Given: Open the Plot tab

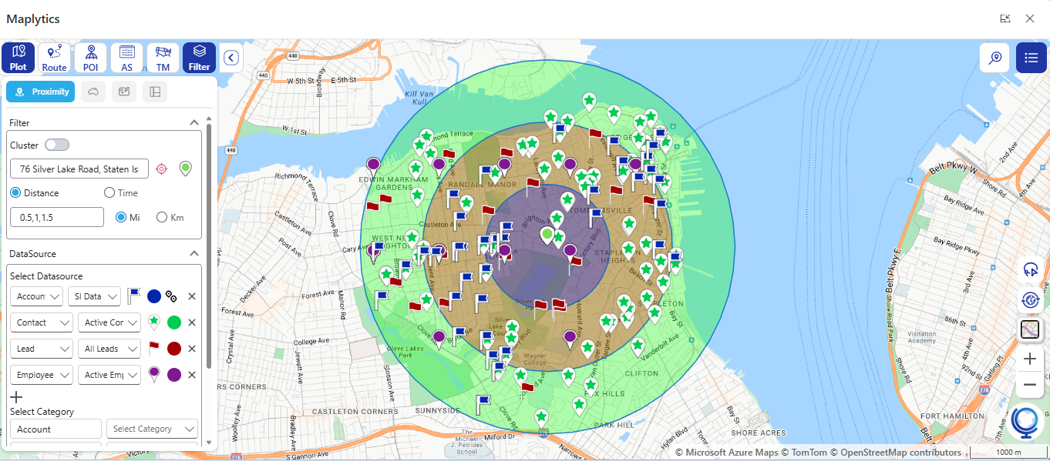Looking at the screenshot, I should pos(18,58).
